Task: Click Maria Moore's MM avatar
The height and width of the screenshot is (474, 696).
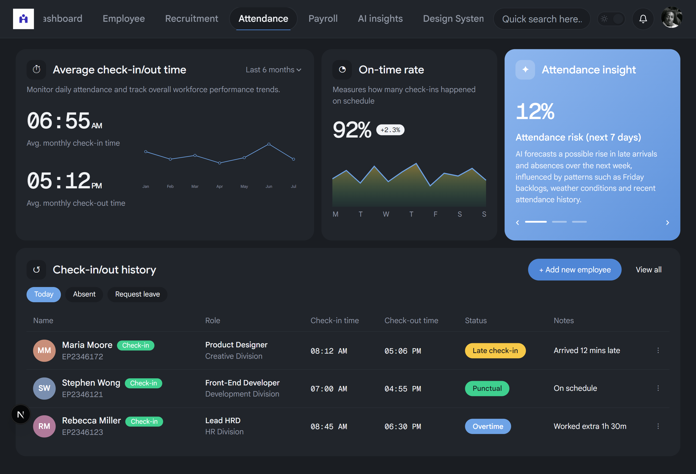Action: [x=44, y=350]
